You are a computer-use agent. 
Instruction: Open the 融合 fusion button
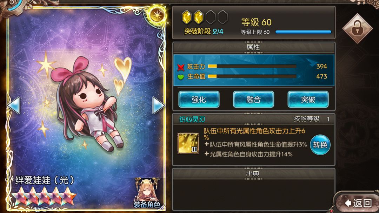coord(253,99)
